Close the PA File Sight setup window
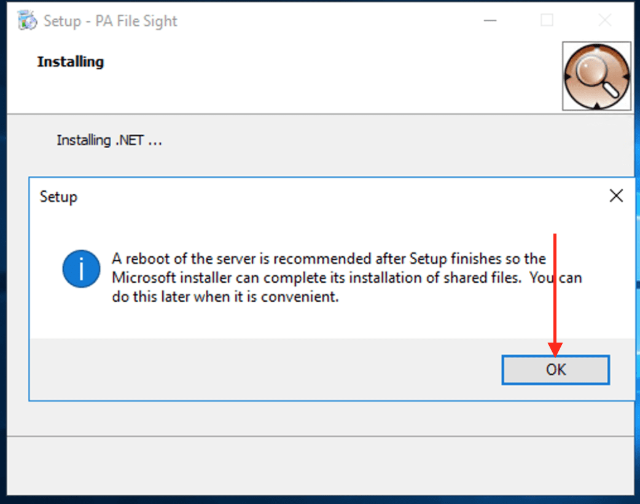The height and width of the screenshot is (504, 640). click(x=604, y=20)
